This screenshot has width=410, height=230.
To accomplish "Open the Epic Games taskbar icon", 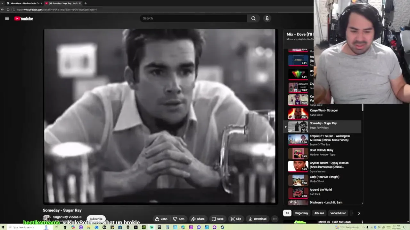I will coord(159,227).
